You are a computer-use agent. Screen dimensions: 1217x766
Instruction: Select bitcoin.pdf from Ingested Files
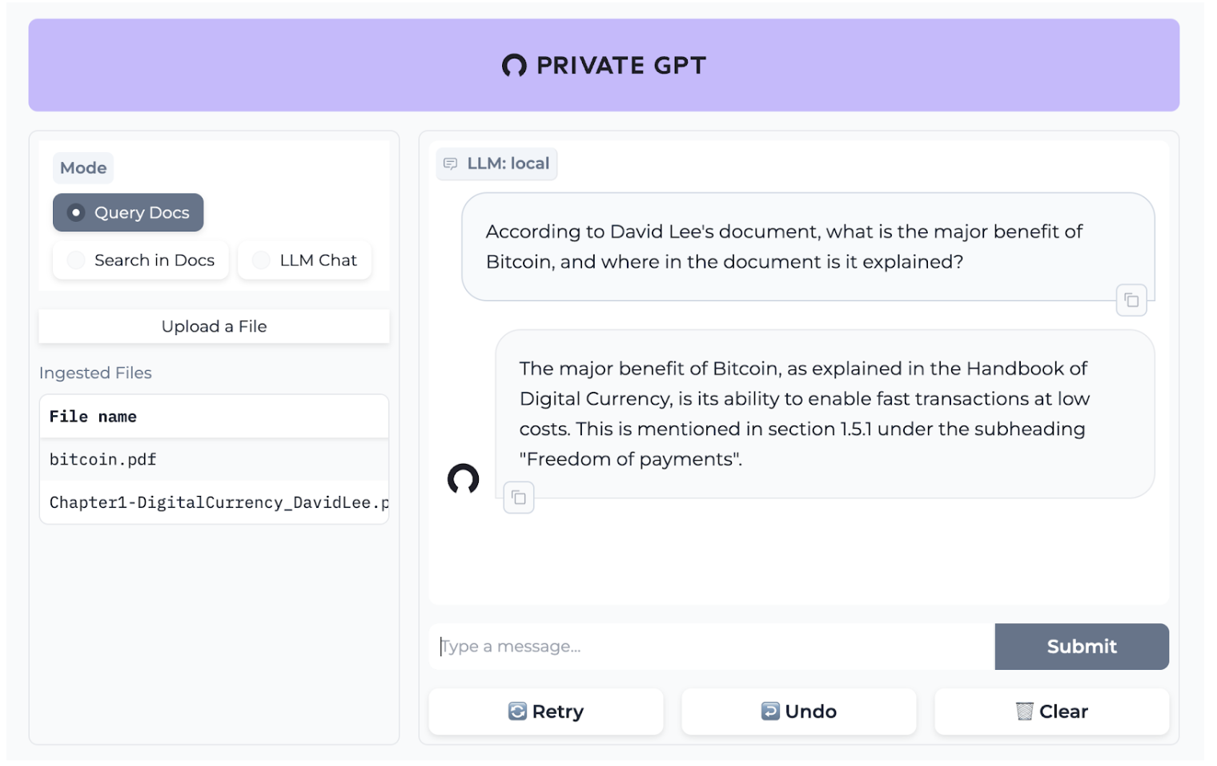click(102, 459)
